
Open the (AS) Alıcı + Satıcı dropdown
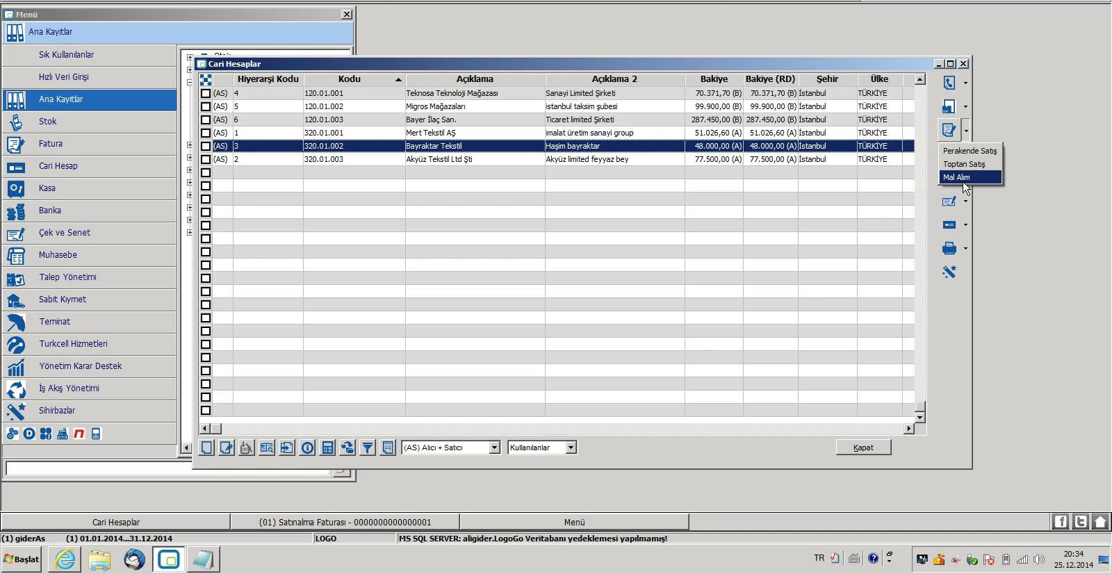click(x=495, y=448)
